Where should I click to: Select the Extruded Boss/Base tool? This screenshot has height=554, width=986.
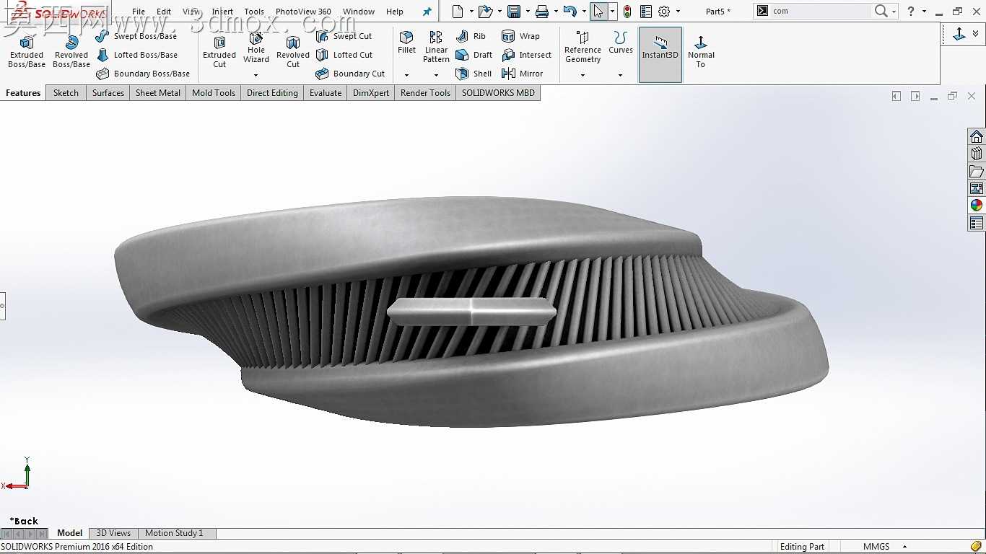tap(27, 52)
